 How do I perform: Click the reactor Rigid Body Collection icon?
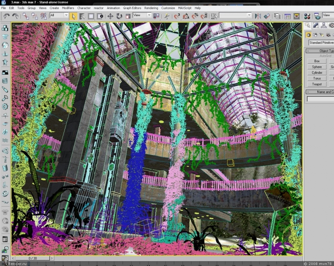[5, 28]
